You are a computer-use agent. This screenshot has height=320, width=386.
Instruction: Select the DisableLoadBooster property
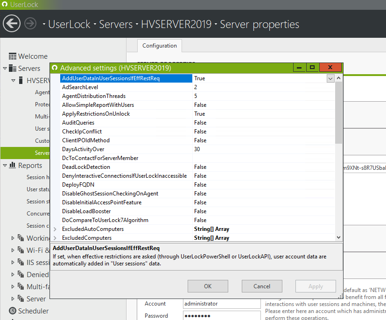pyautogui.click(x=197, y=211)
